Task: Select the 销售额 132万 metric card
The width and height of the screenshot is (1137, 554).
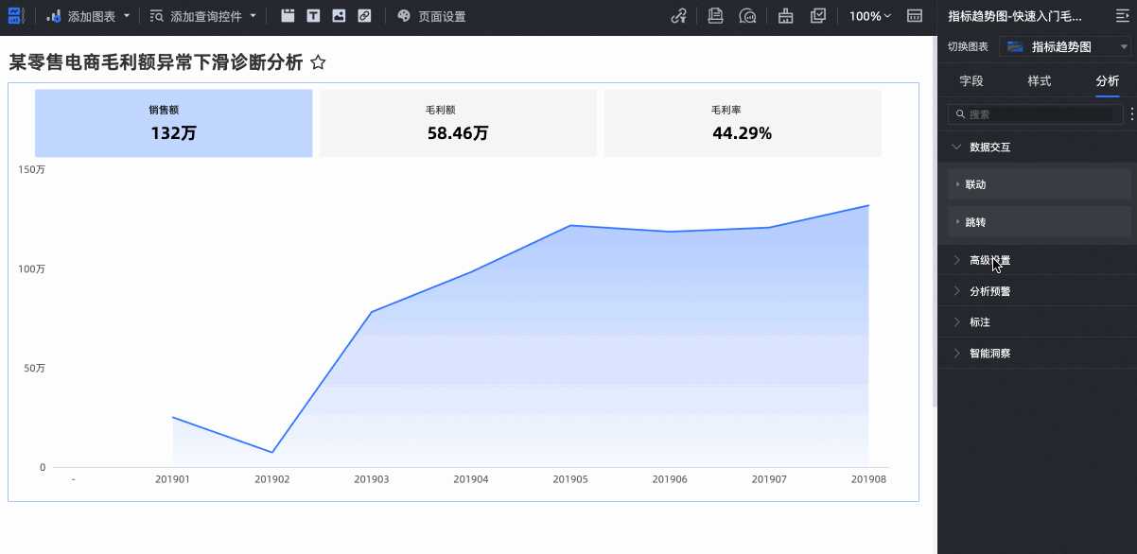Action: pos(174,123)
